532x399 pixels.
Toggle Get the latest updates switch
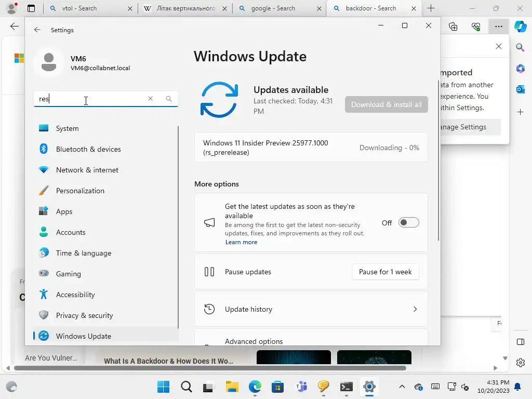tap(408, 222)
